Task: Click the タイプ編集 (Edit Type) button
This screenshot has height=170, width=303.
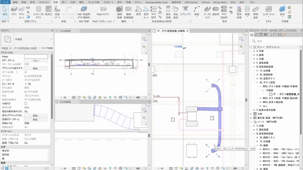Action: click(47, 48)
